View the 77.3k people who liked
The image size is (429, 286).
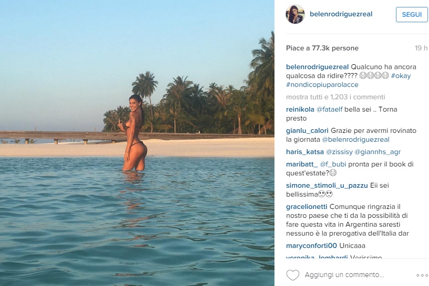pos(322,48)
